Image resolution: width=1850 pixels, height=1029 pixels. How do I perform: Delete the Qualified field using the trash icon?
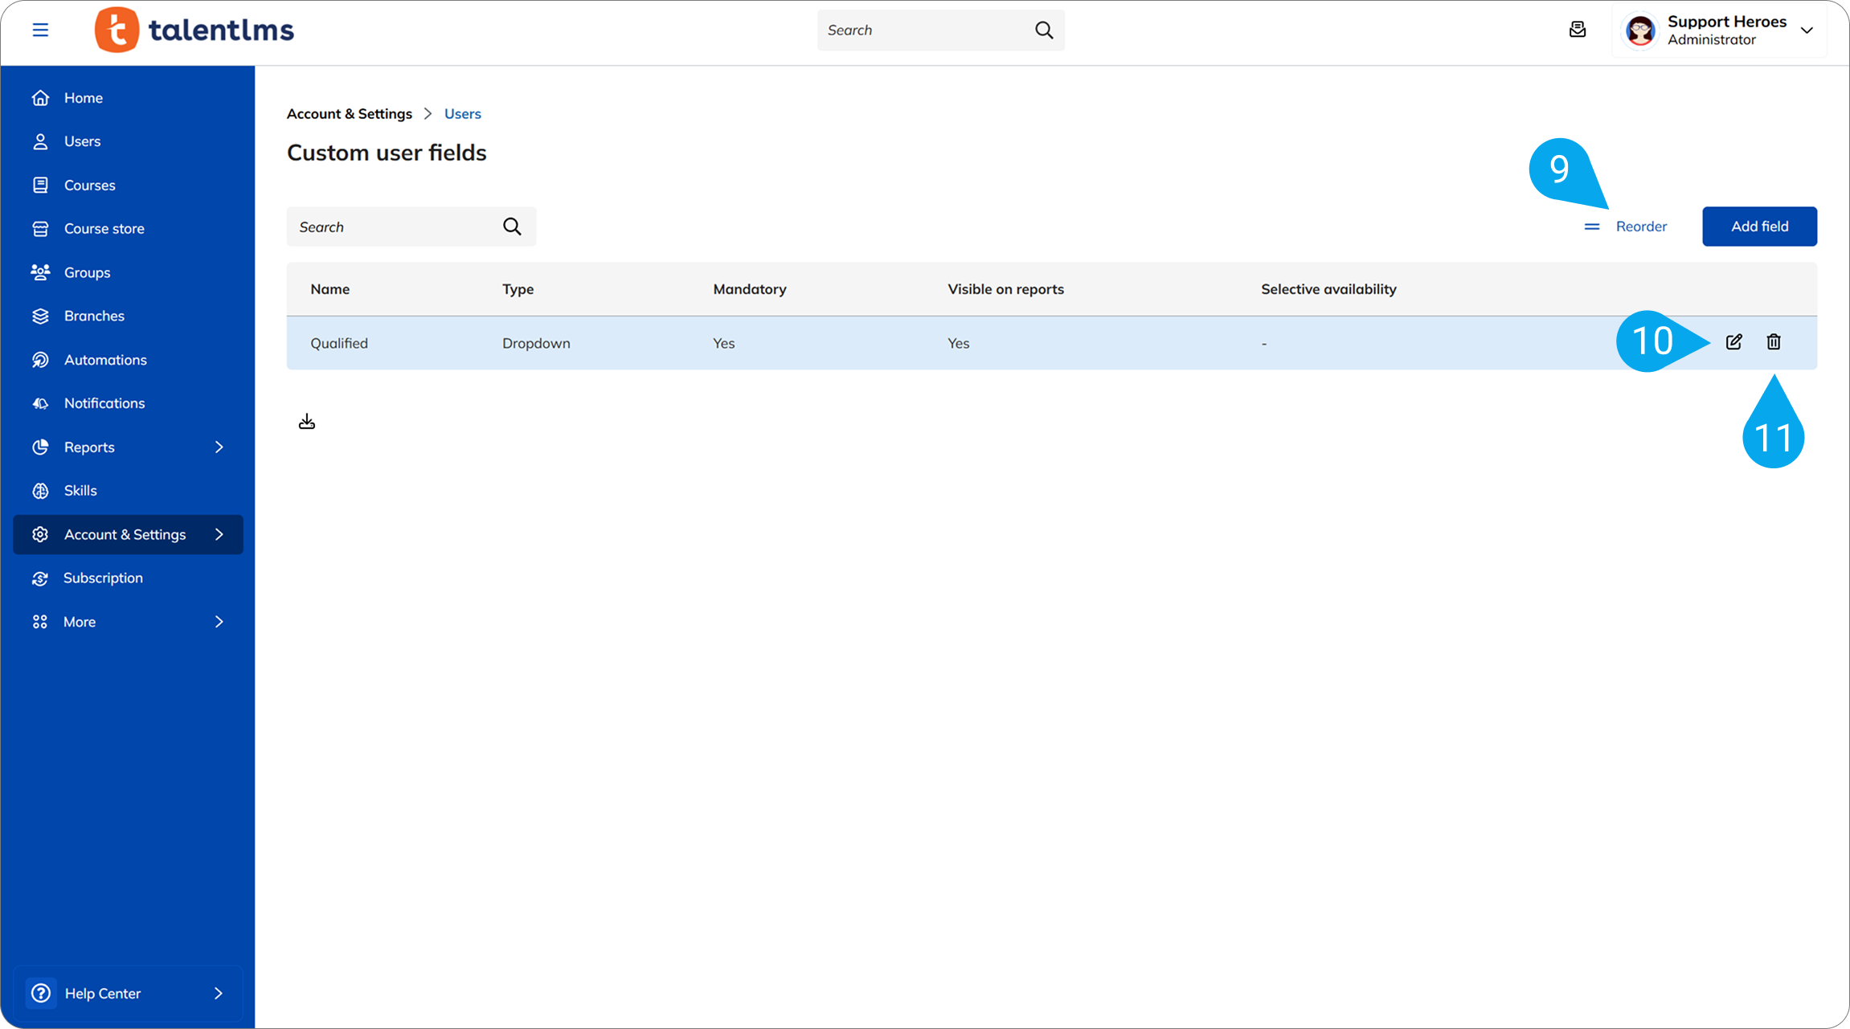point(1774,342)
